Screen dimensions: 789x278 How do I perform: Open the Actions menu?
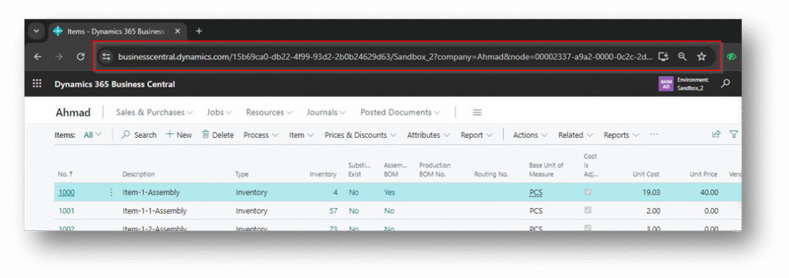tap(530, 135)
